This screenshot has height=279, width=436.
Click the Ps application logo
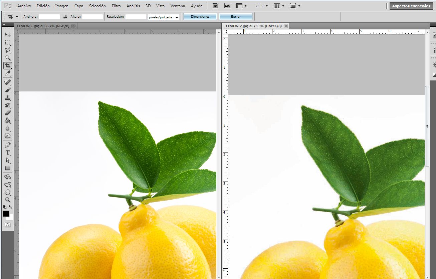pyautogui.click(x=8, y=6)
